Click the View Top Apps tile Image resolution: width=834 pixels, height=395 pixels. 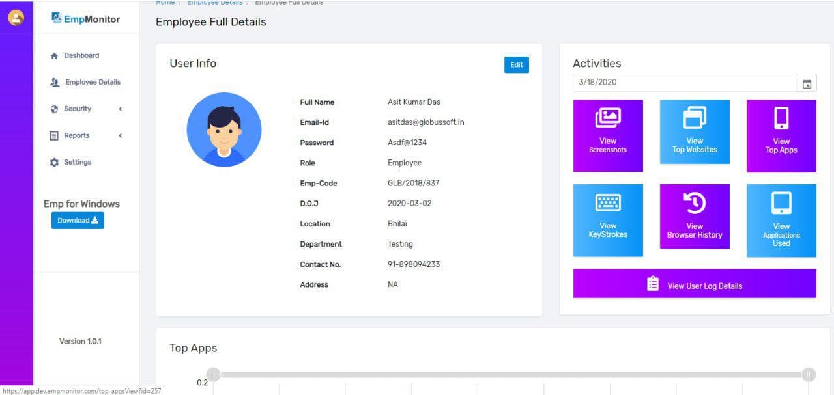(781, 136)
